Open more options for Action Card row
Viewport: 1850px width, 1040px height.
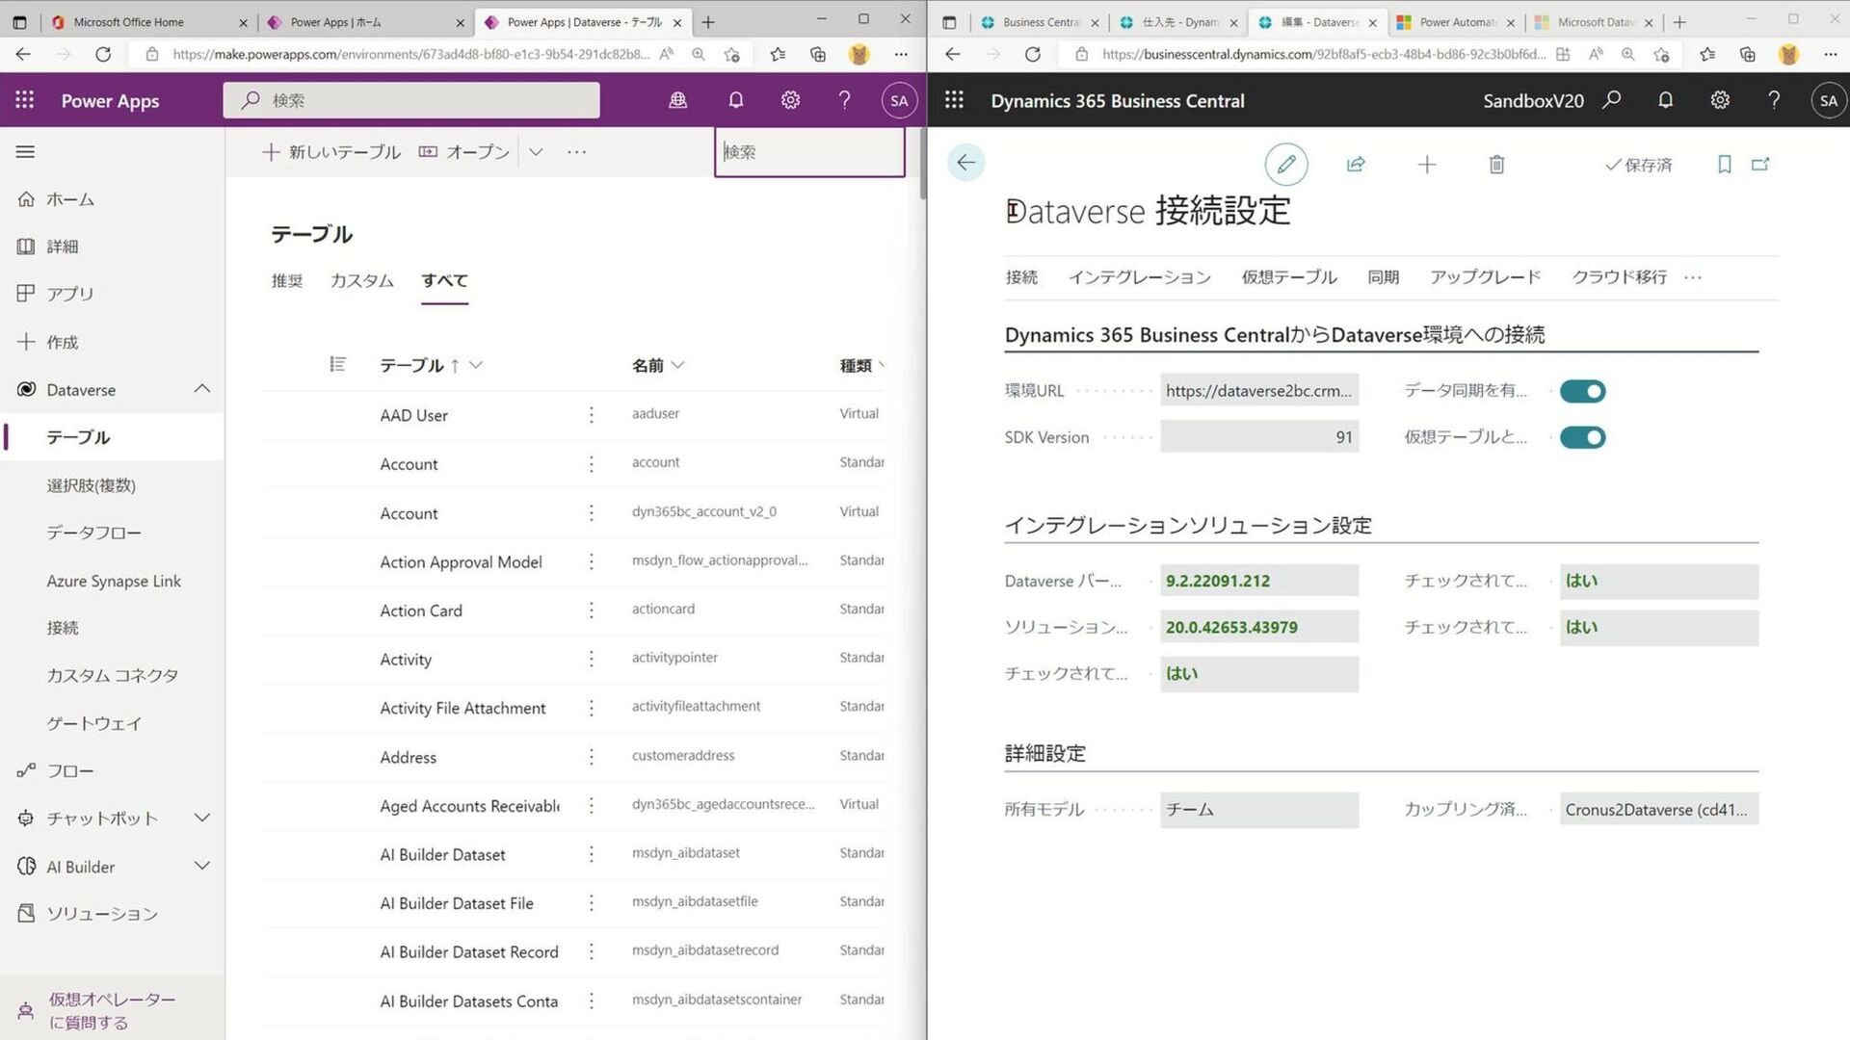591,611
